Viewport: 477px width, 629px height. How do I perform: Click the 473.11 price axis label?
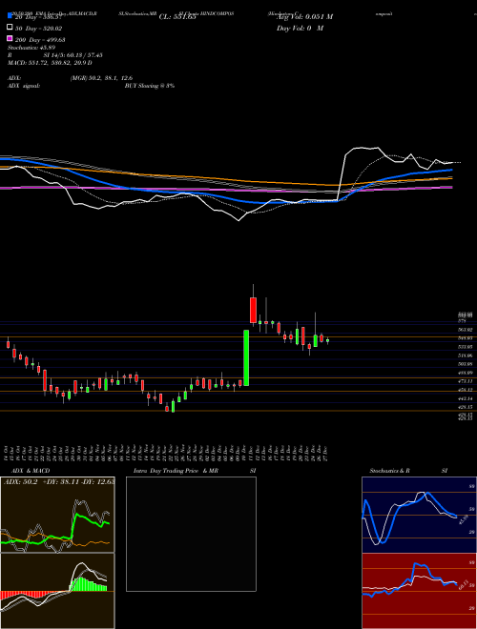pyautogui.click(x=467, y=381)
